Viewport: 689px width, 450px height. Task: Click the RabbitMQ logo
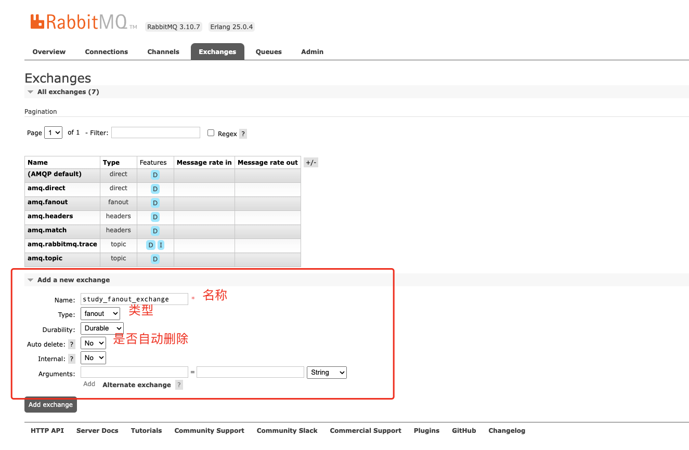[x=83, y=22]
